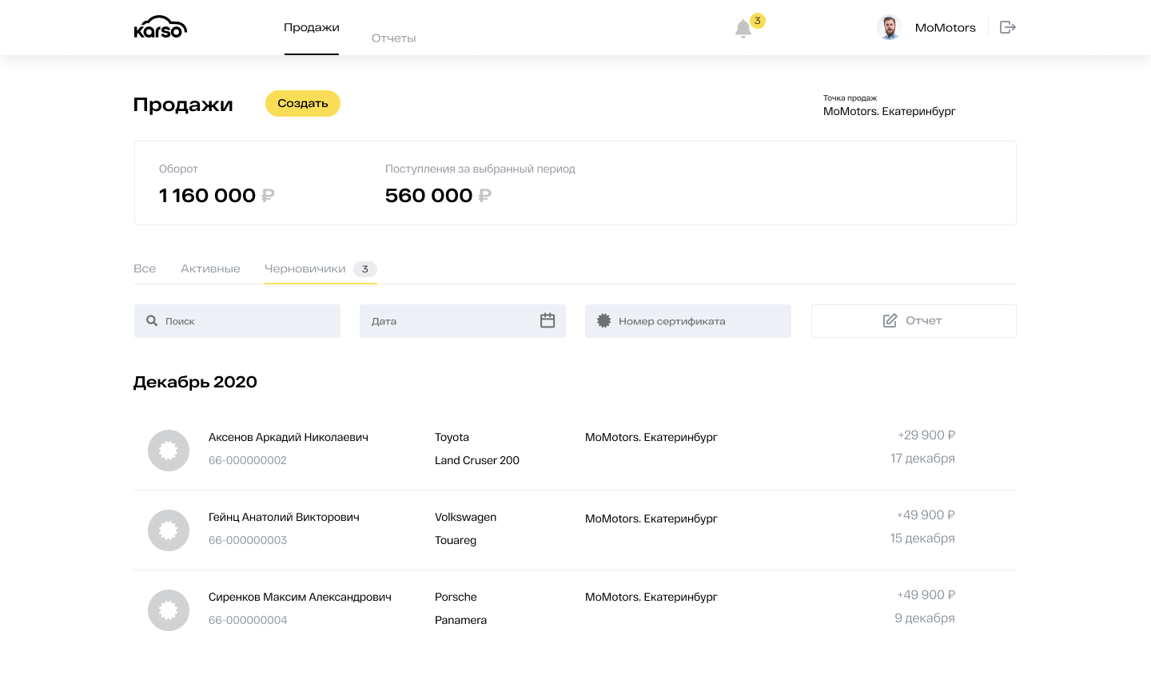
Task: Focus the Номер сертификата field
Action: [x=688, y=320]
